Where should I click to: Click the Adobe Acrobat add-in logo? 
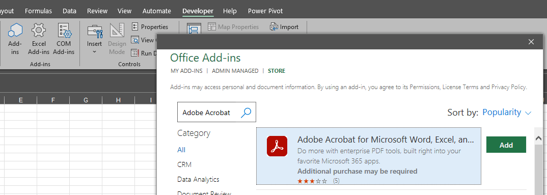click(277, 146)
